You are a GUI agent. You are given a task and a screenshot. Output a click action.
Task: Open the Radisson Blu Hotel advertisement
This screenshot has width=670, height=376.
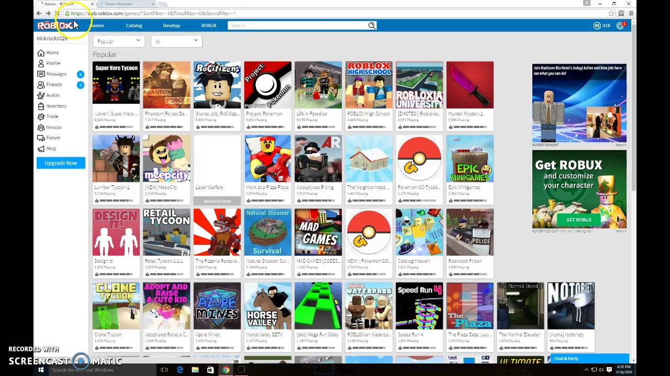579,102
